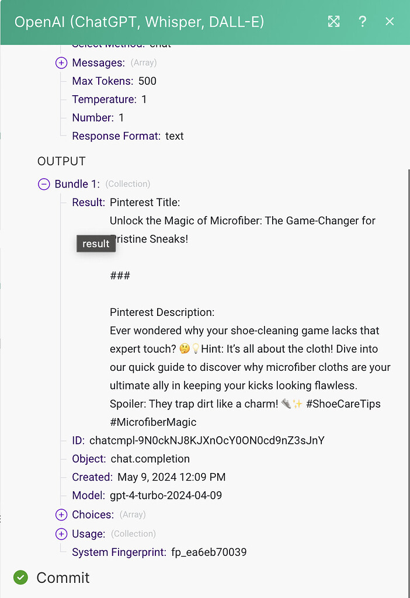Close the OpenAI module panel
This screenshot has width=410, height=598.
tap(390, 22)
